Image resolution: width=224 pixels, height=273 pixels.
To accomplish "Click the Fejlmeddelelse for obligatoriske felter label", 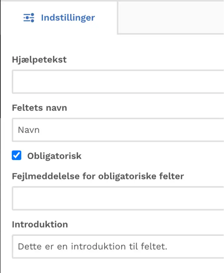I will click(98, 176).
